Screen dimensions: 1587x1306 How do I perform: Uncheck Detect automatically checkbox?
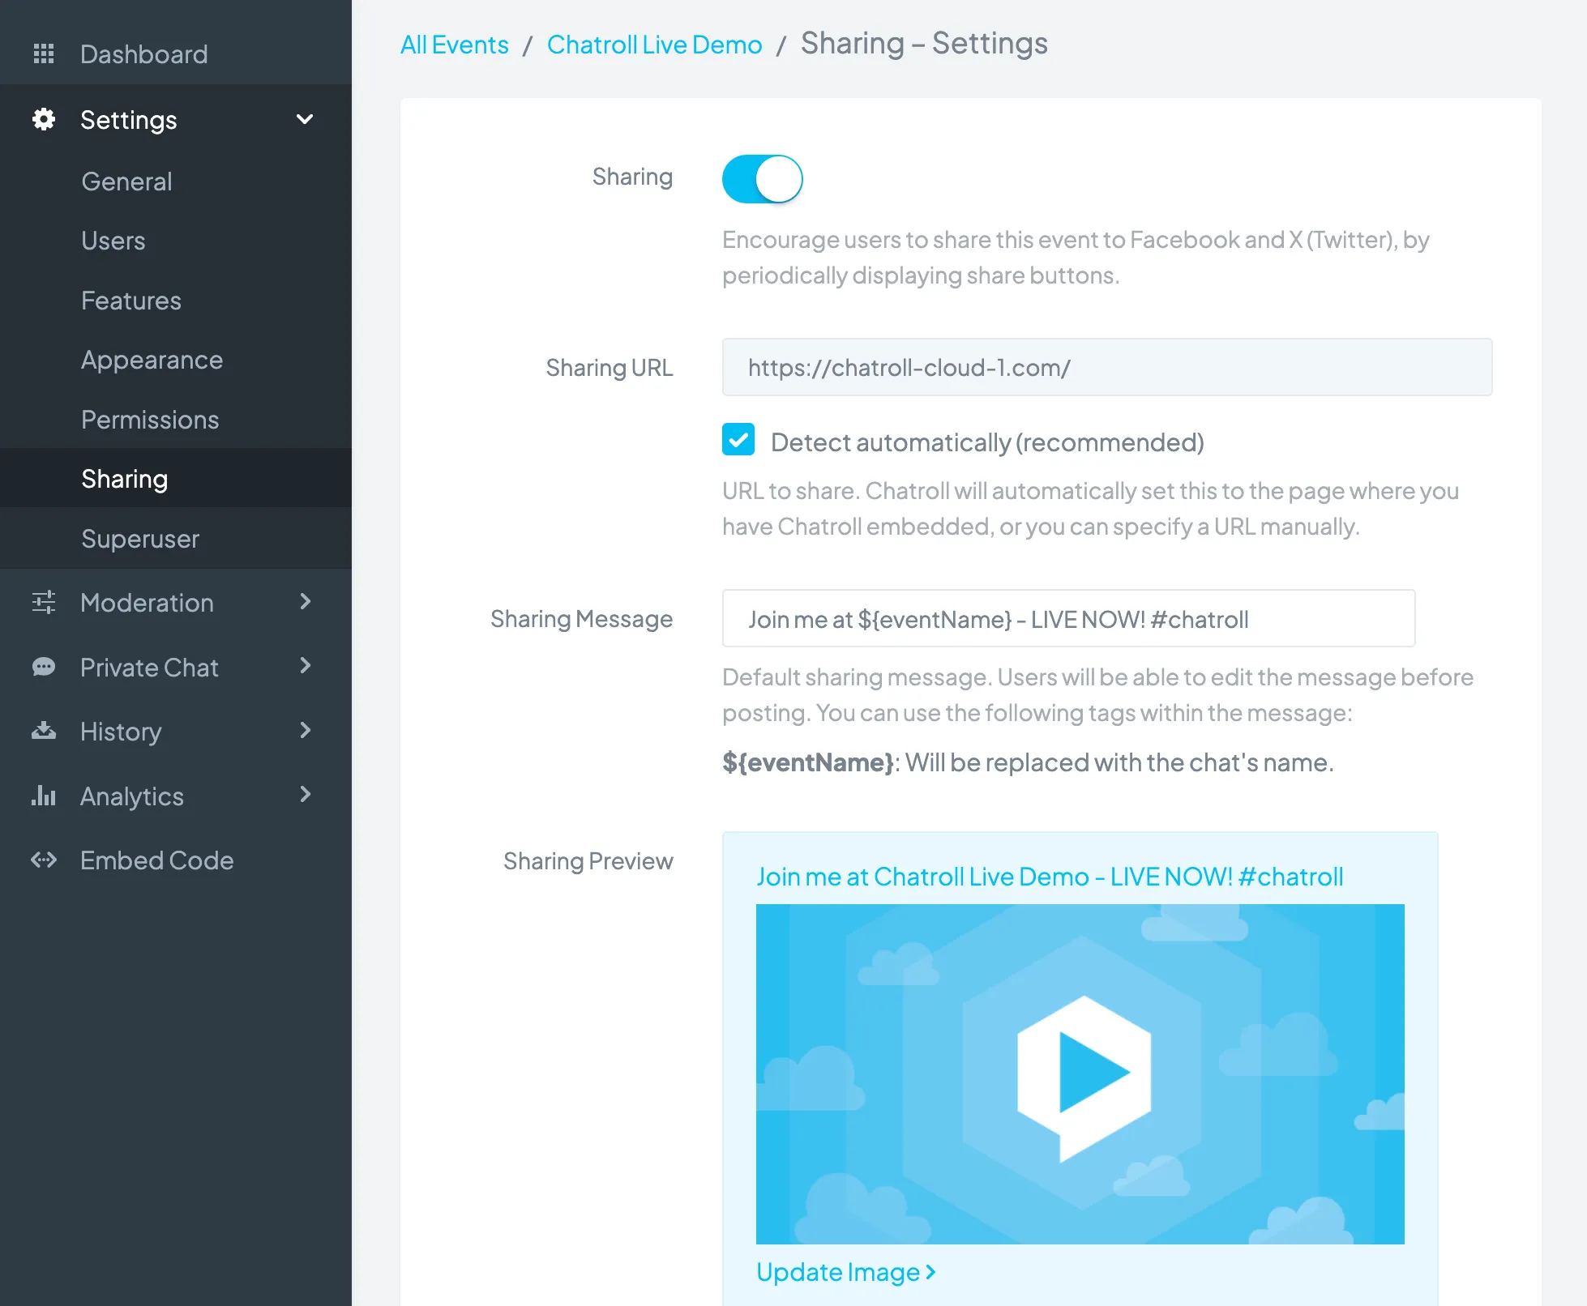click(738, 440)
